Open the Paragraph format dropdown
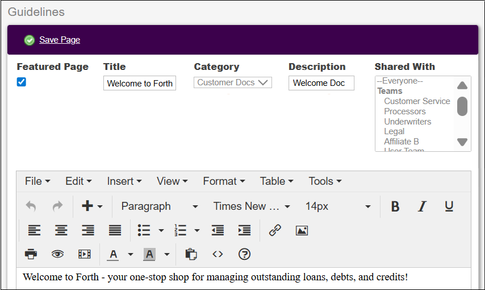Viewport: 485px width, 290px height. pos(159,206)
